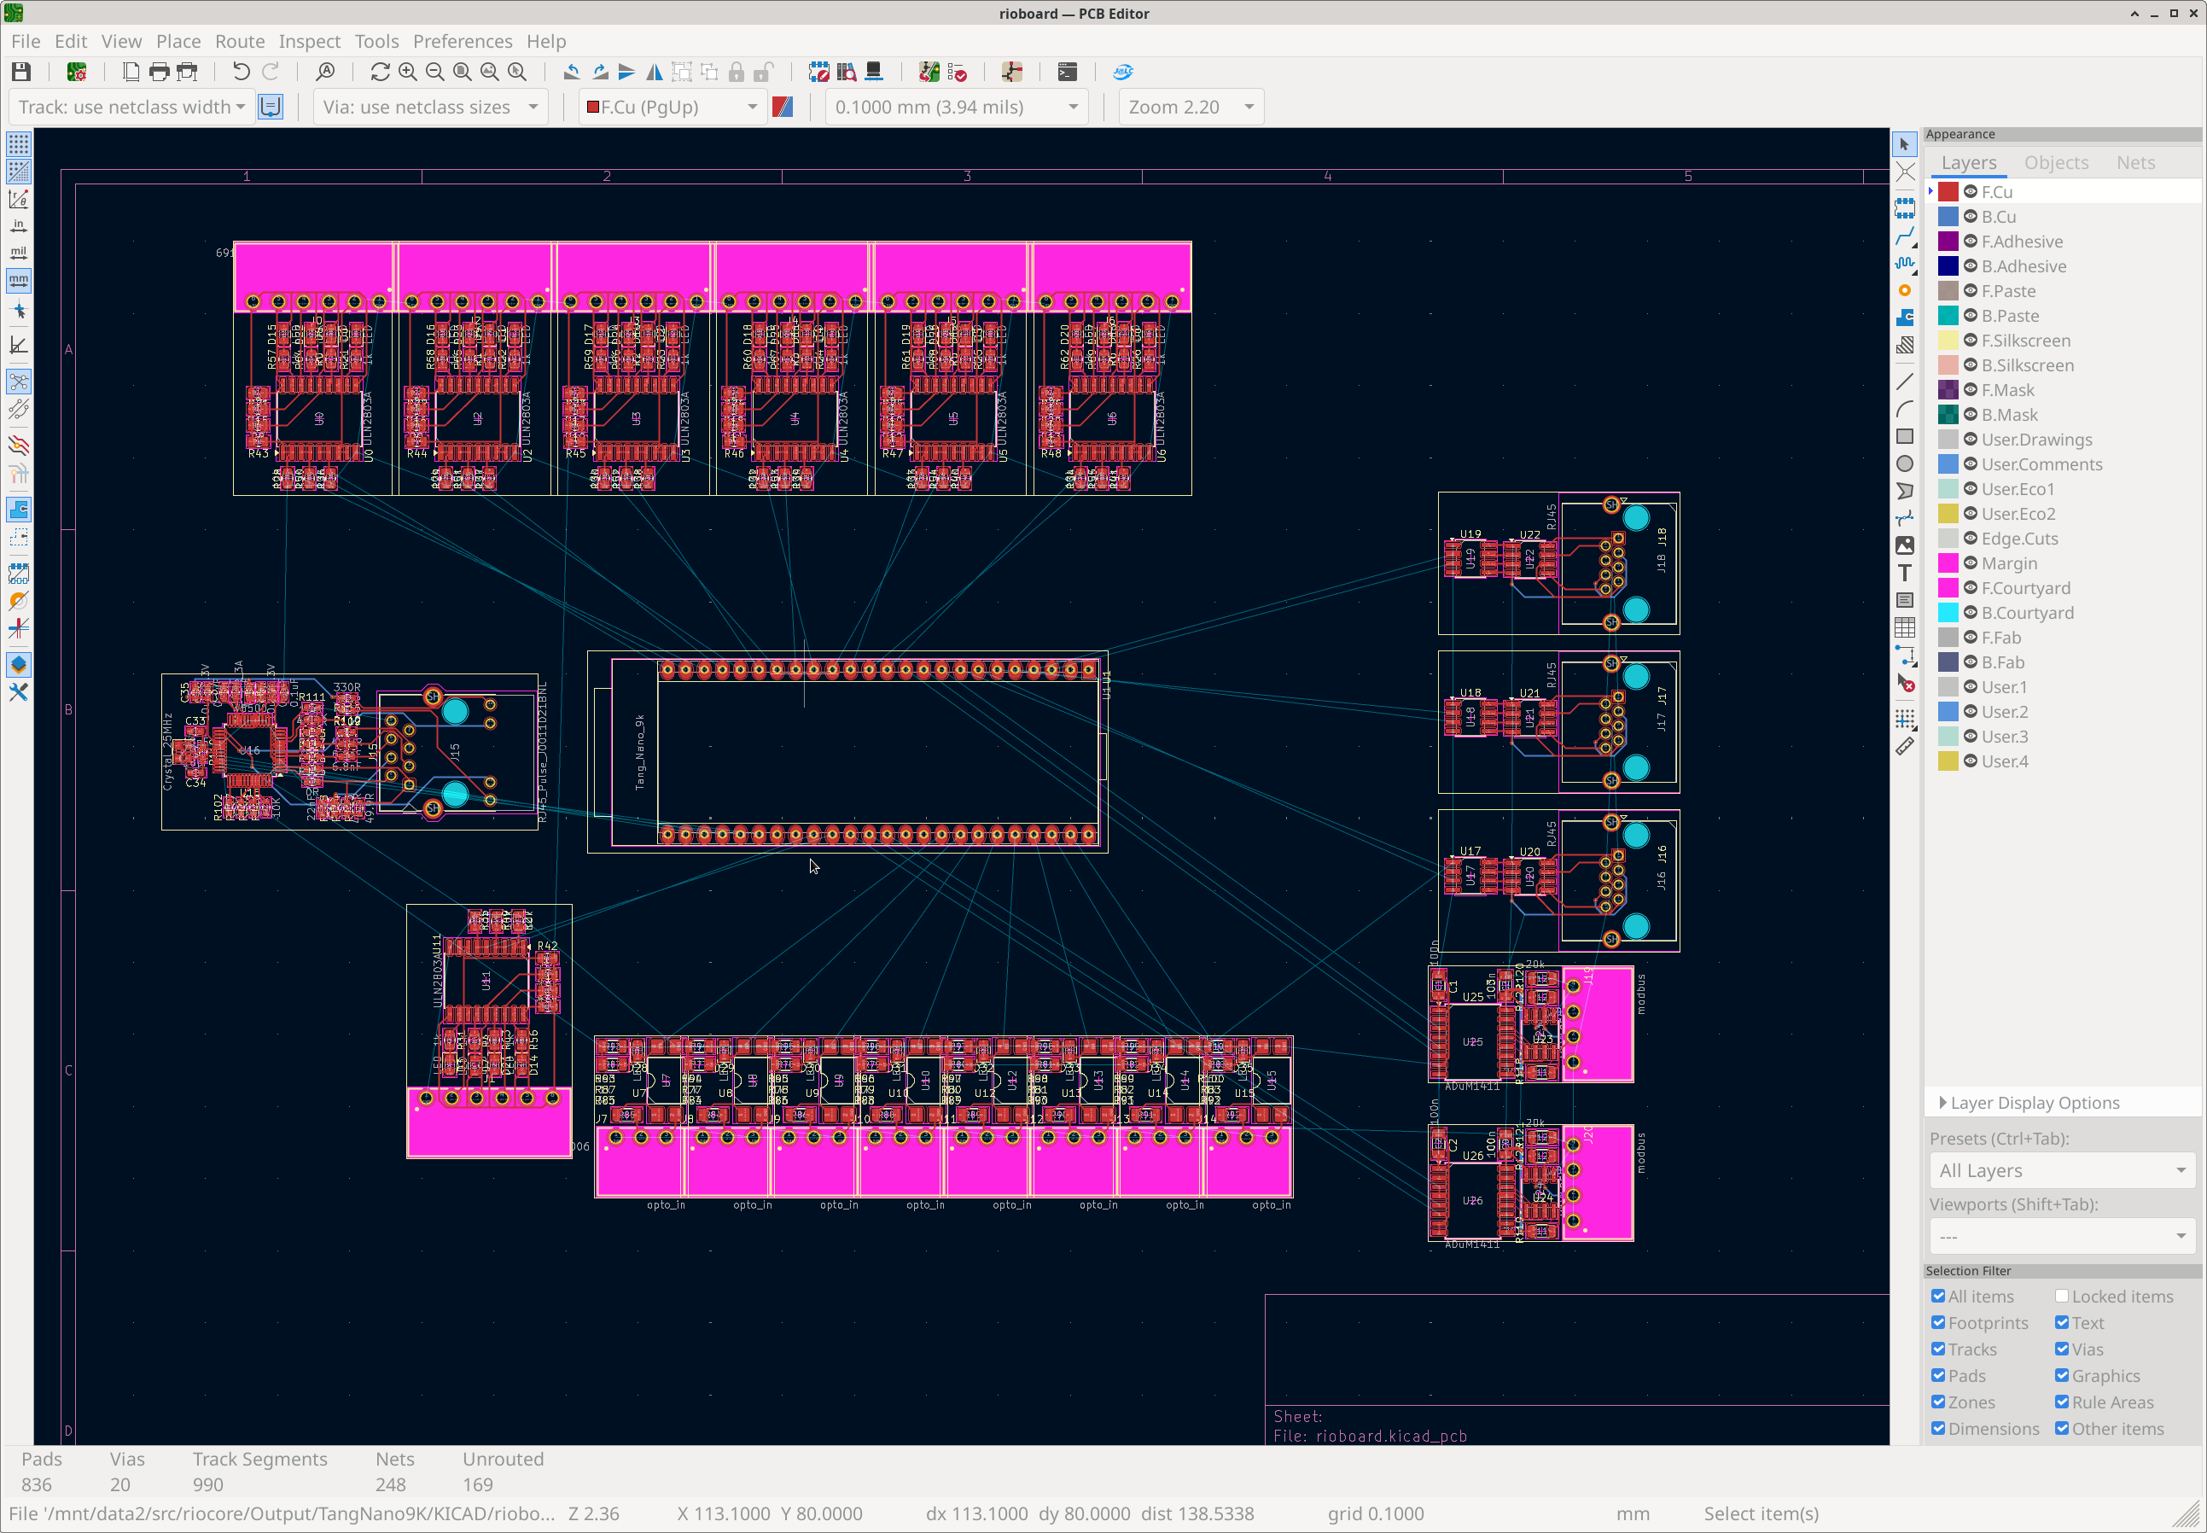The width and height of the screenshot is (2207, 1533).
Task: Hide the B.Cu layer eye icon
Action: (x=1970, y=216)
